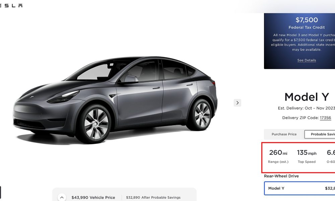Viewport: 335px width, 201px height.
Task: Click the Model Y heading
Action: click(307, 97)
